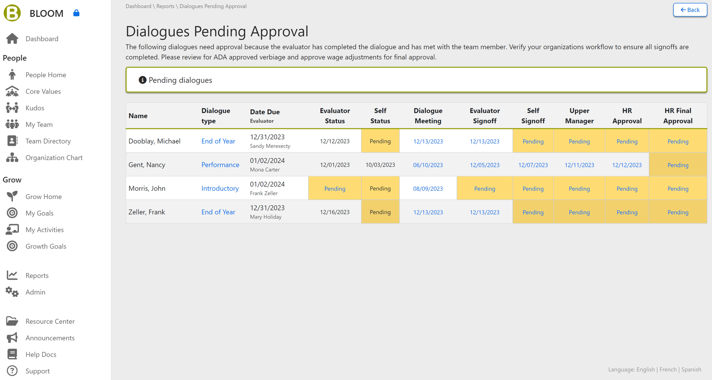Click the blue lock icon beside BLOOM
Image resolution: width=712 pixels, height=380 pixels.
coord(76,13)
